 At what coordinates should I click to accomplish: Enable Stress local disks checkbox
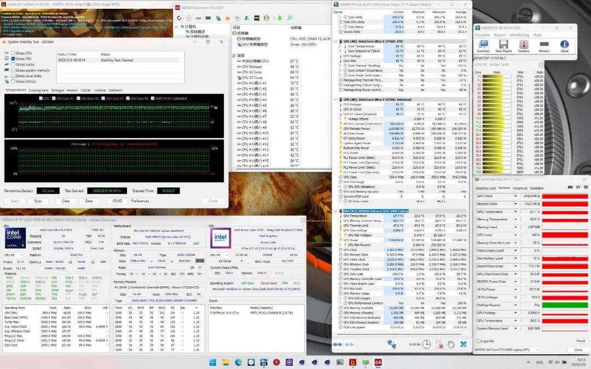(13, 76)
